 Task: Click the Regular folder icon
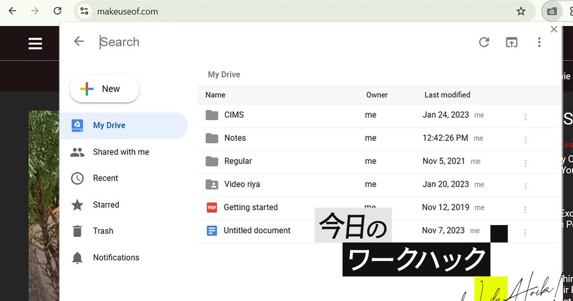(x=212, y=161)
